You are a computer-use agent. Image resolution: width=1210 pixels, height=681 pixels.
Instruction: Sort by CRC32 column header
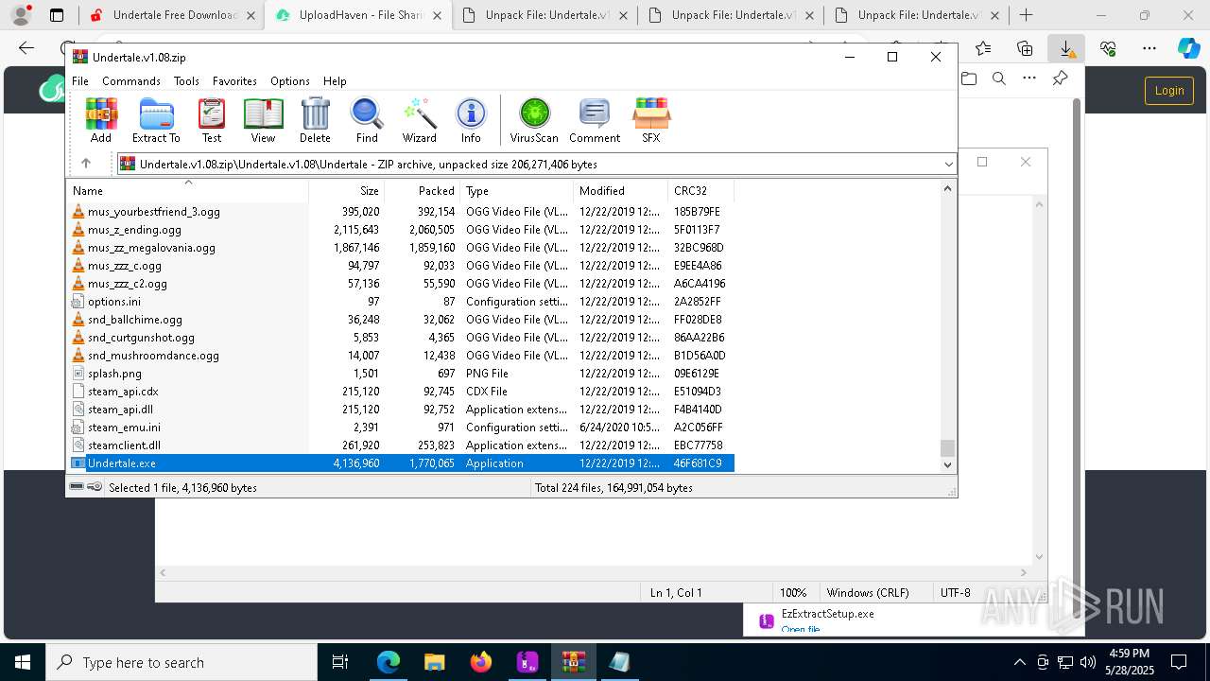click(x=700, y=191)
